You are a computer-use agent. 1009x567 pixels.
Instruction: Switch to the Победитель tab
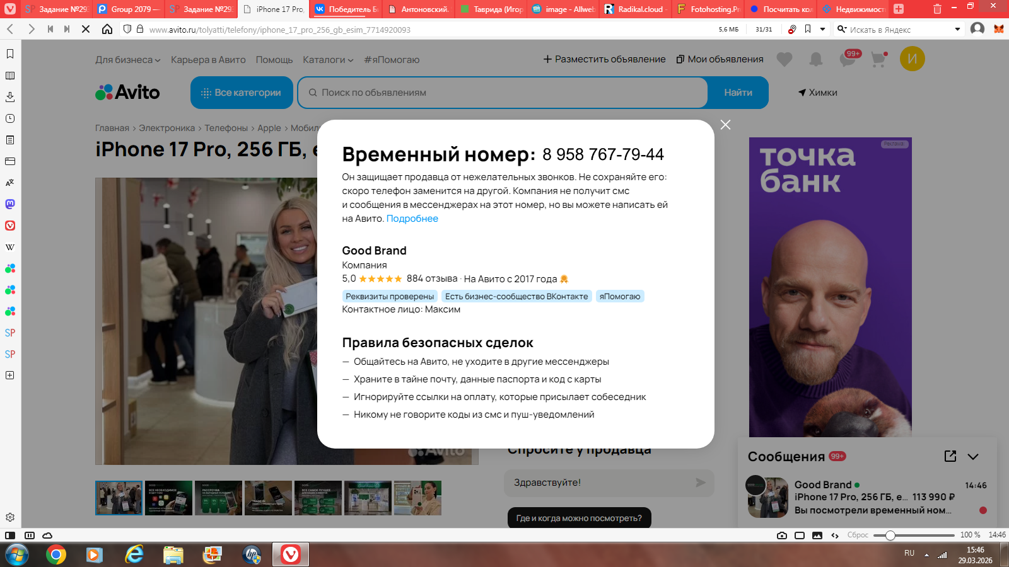pos(347,9)
